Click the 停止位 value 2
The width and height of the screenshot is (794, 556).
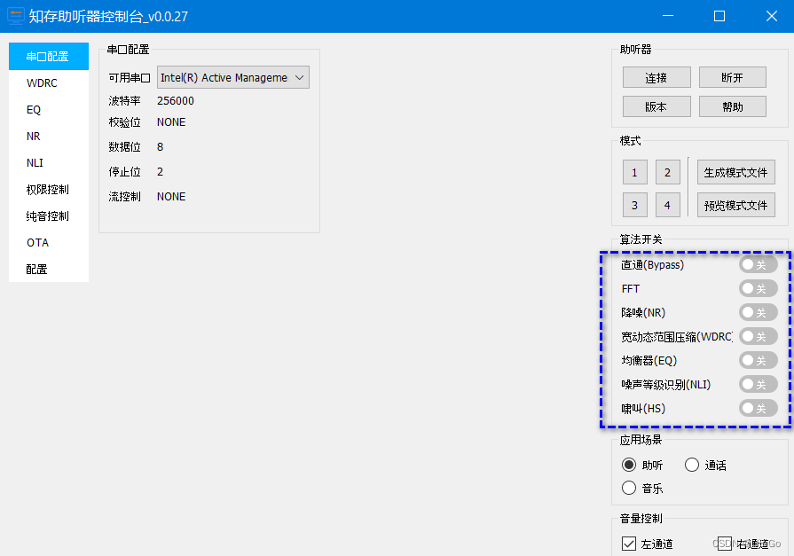(160, 172)
